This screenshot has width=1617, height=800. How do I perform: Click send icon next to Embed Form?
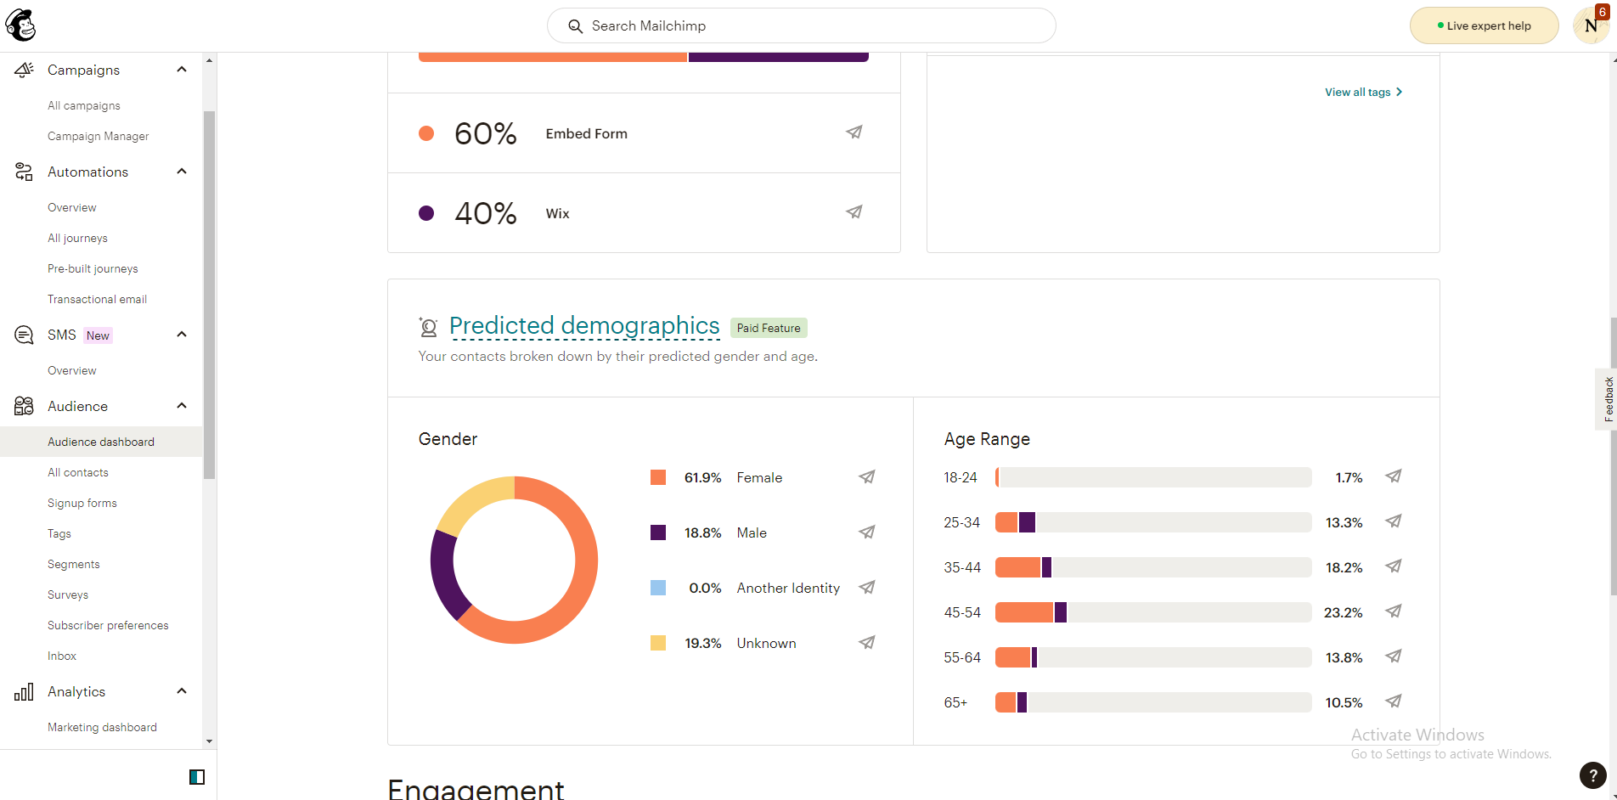coord(854,132)
